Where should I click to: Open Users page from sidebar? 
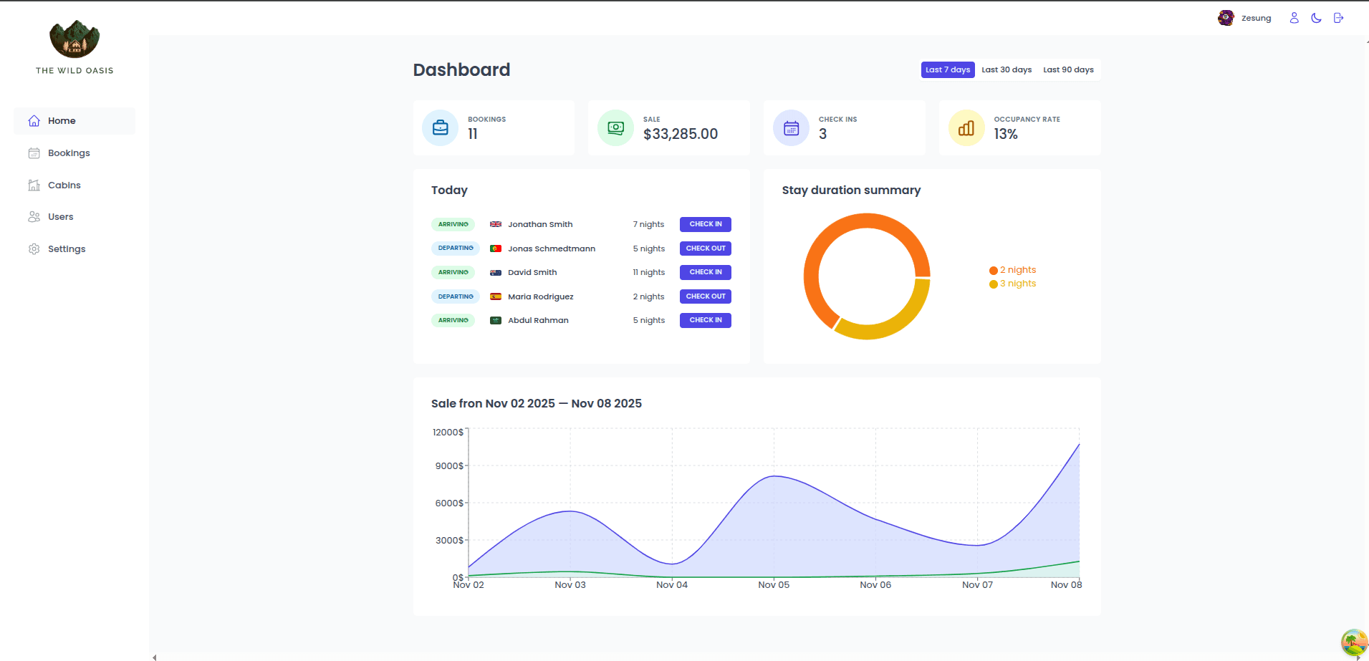[75, 217]
